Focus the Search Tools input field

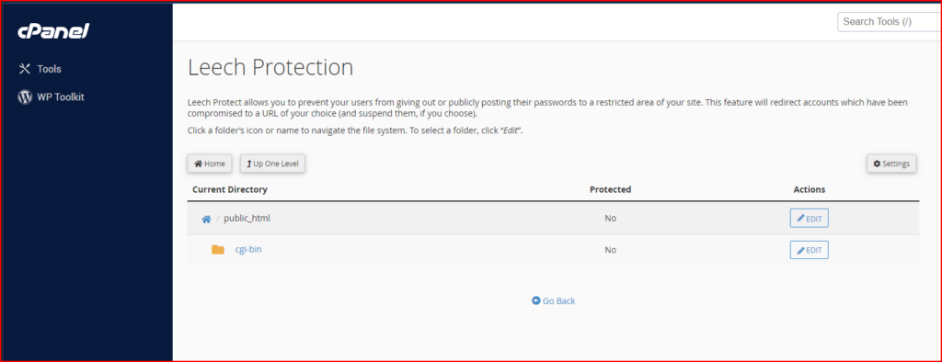890,22
